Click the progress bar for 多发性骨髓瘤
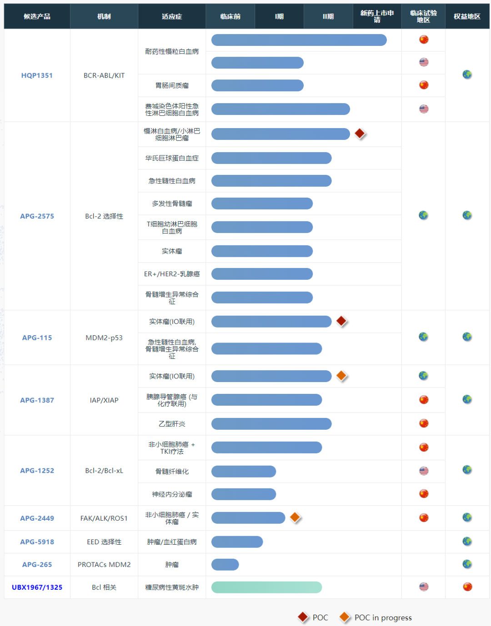The image size is (491, 626). pos(262,204)
